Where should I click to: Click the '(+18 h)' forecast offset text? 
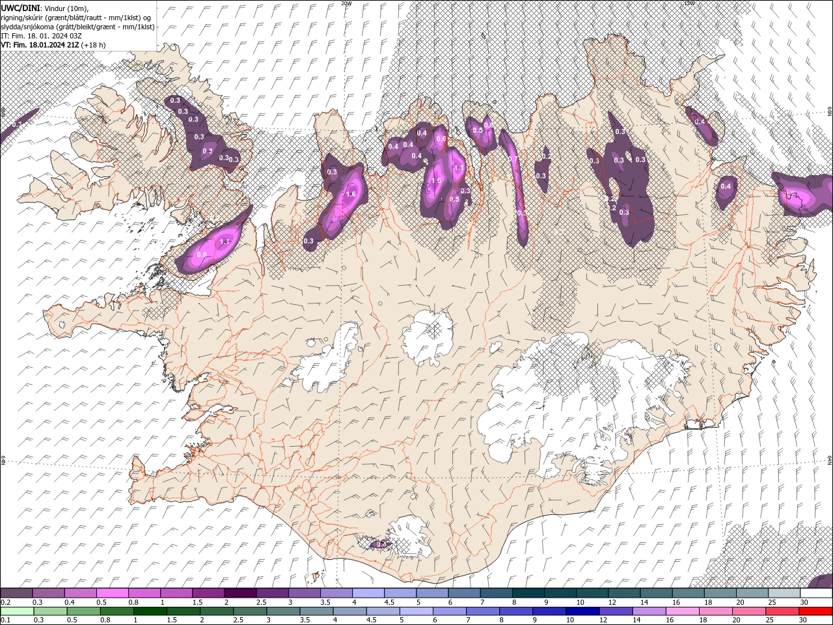pos(94,45)
